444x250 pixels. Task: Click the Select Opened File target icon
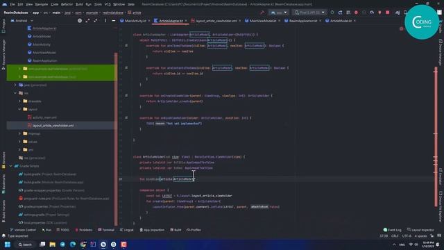click(80, 21)
